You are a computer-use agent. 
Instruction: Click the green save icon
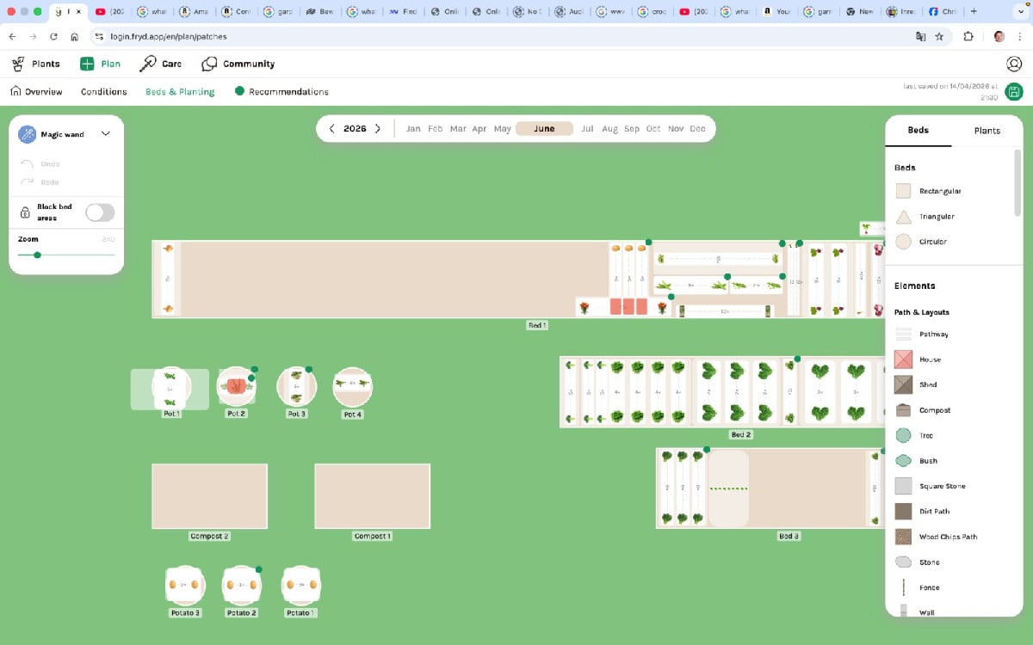(1014, 92)
